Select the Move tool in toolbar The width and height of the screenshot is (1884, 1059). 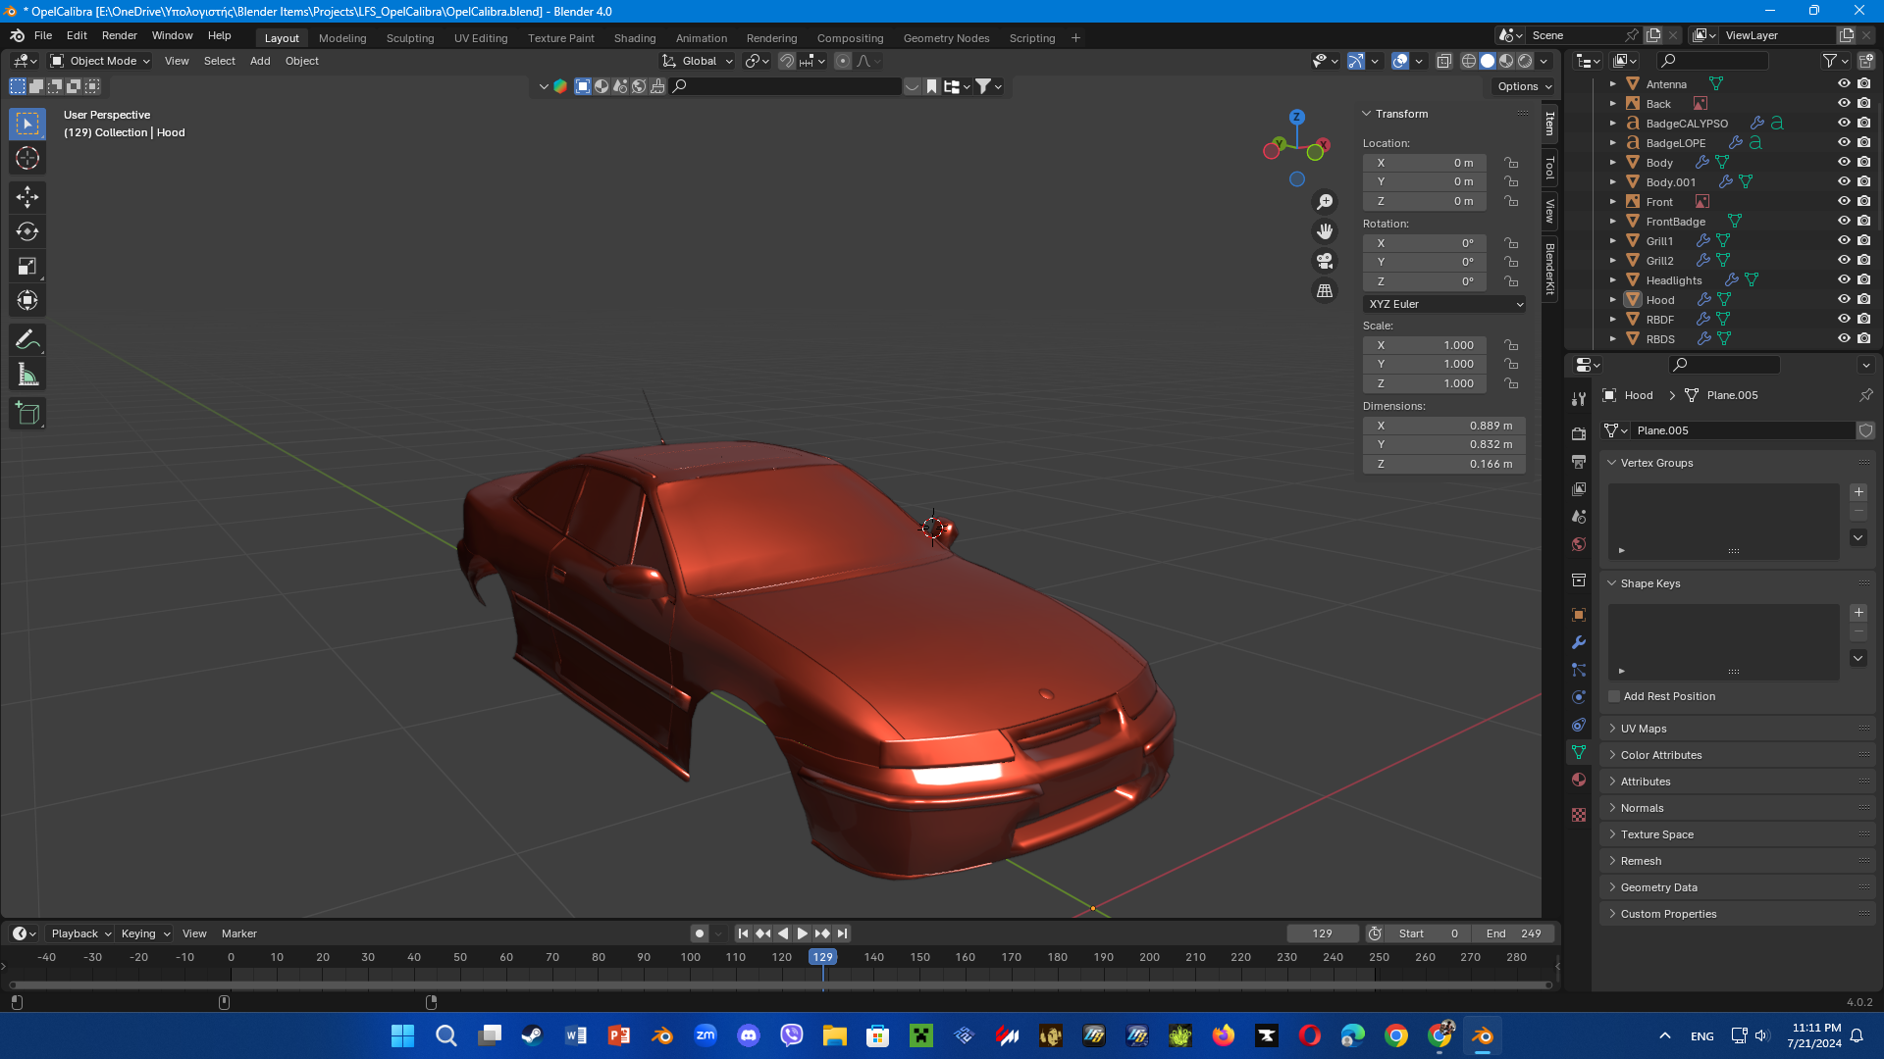(27, 197)
